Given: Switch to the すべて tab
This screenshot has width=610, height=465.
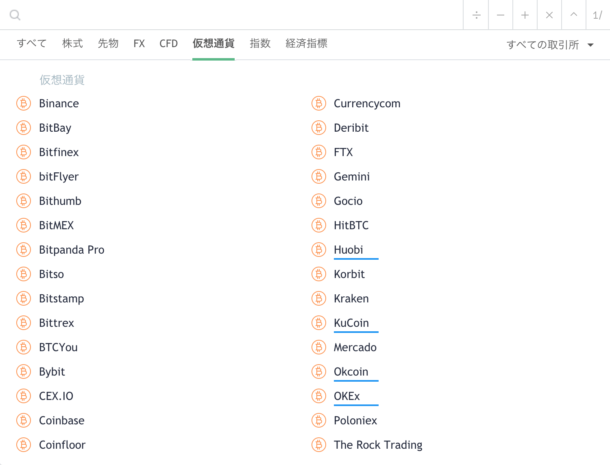Looking at the screenshot, I should click(32, 43).
